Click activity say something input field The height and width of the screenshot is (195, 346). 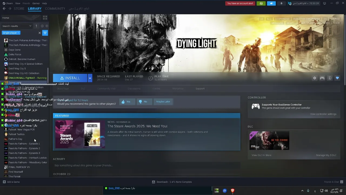147,165
